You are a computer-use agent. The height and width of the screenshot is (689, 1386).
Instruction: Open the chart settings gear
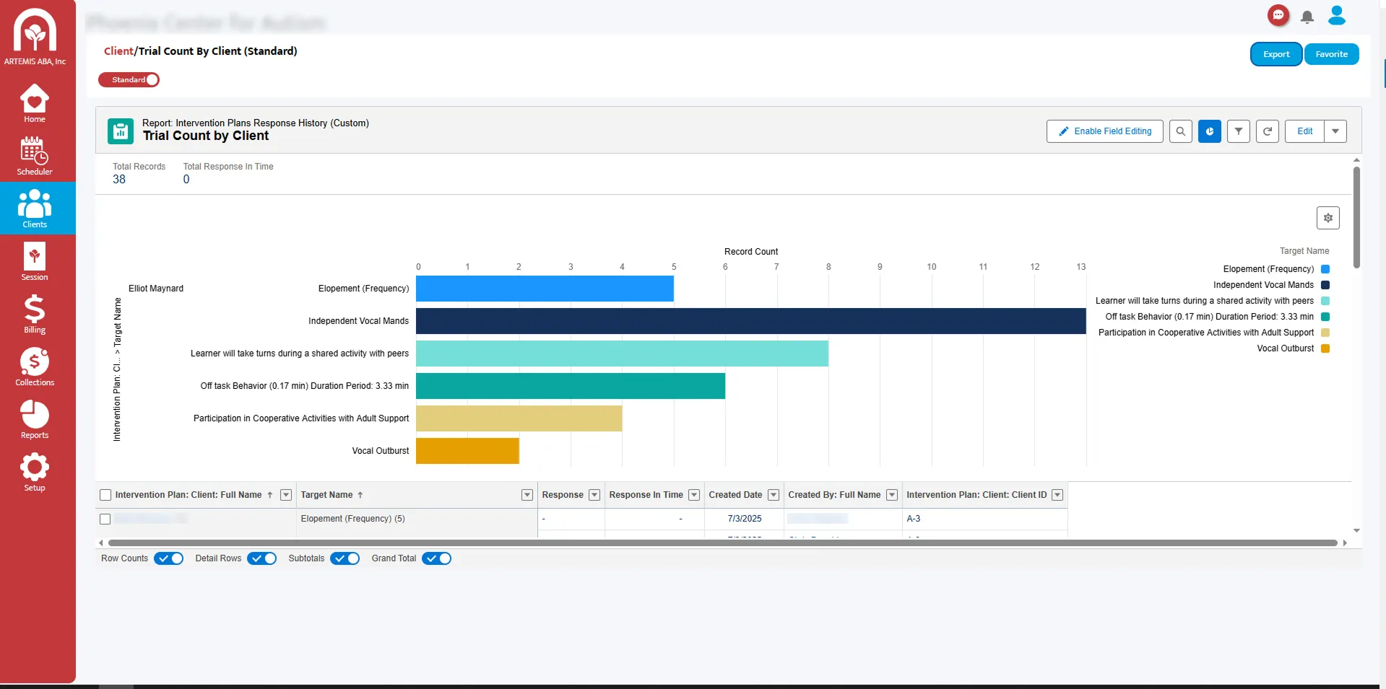pyautogui.click(x=1327, y=217)
